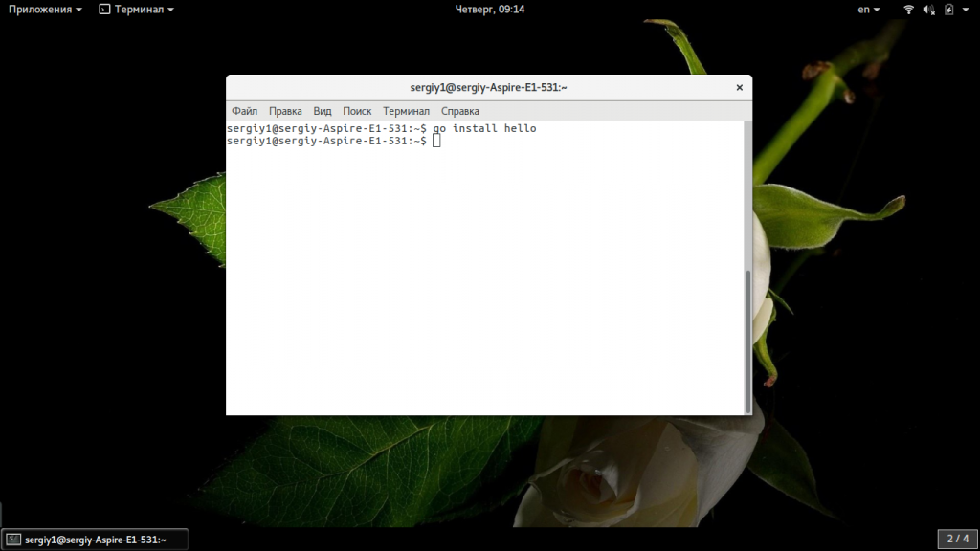Viewport: 980px width, 551px height.
Task: Open the workspace switcher 2 / 4
Action: pyautogui.click(x=957, y=539)
